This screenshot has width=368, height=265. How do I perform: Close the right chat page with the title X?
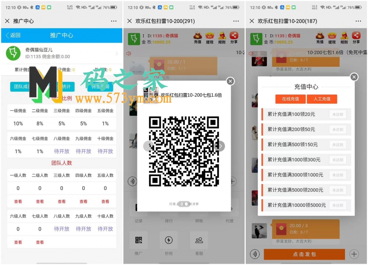coord(252,21)
